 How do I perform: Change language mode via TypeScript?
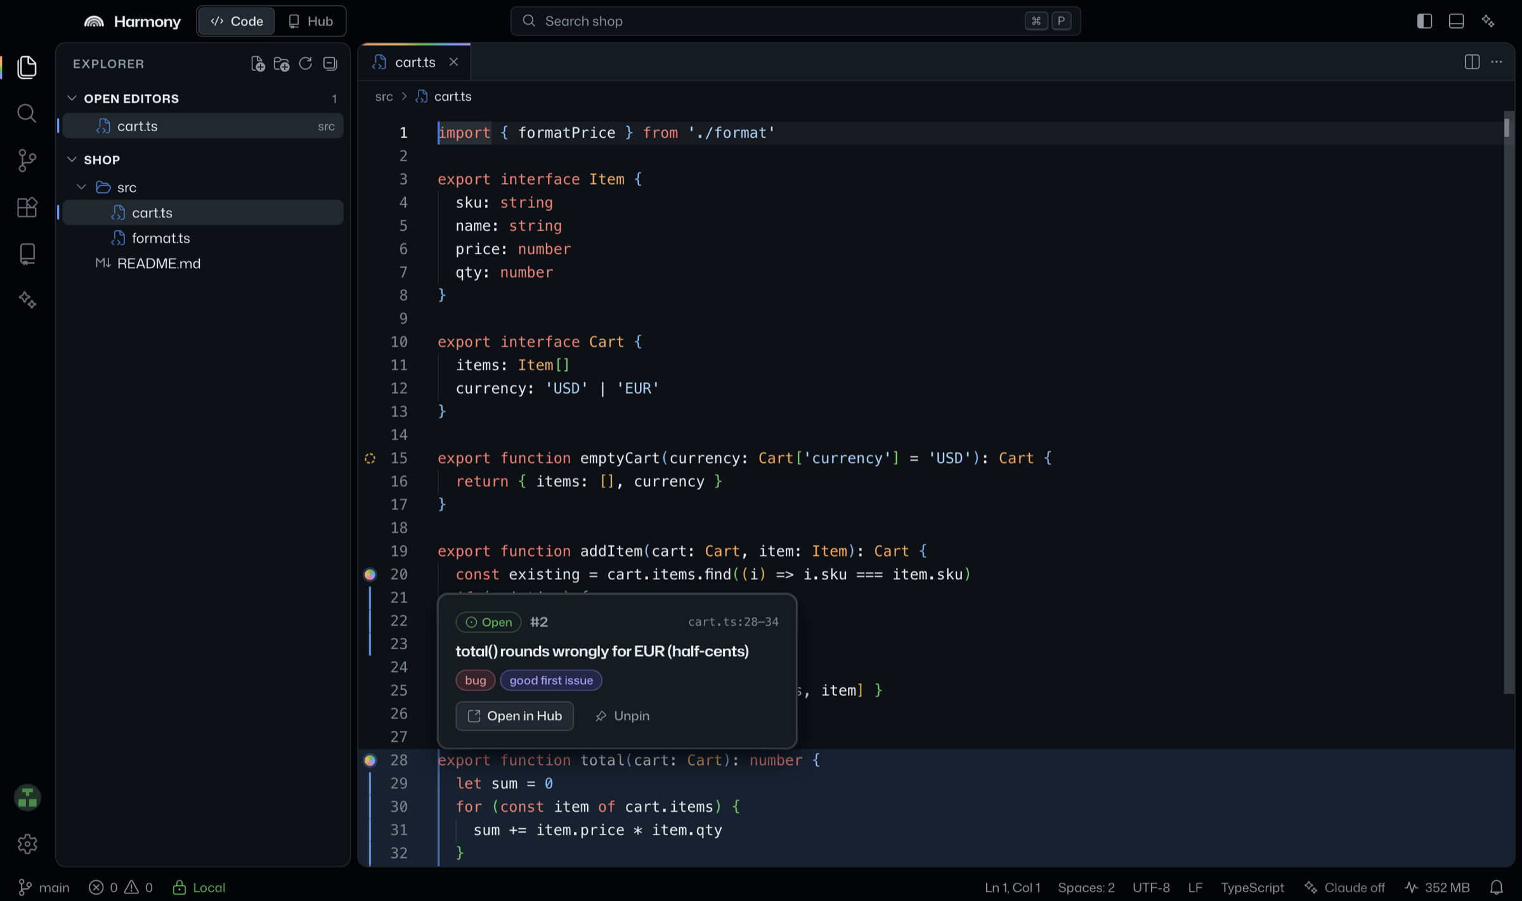[x=1252, y=887]
